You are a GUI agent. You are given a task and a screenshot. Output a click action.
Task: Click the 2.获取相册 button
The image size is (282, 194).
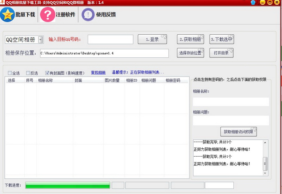click(x=190, y=39)
